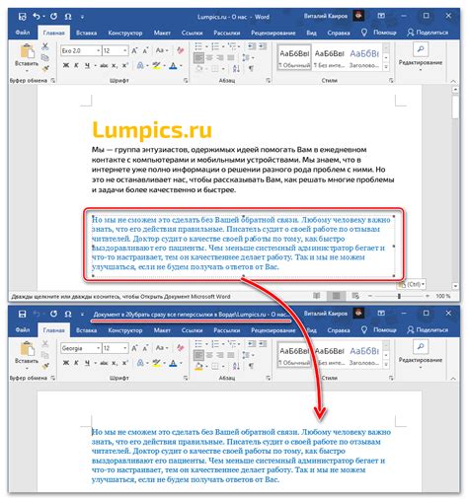Click the Save icon in the top Word window
Image resolution: width=468 pixels, height=500 pixels.
point(23,17)
